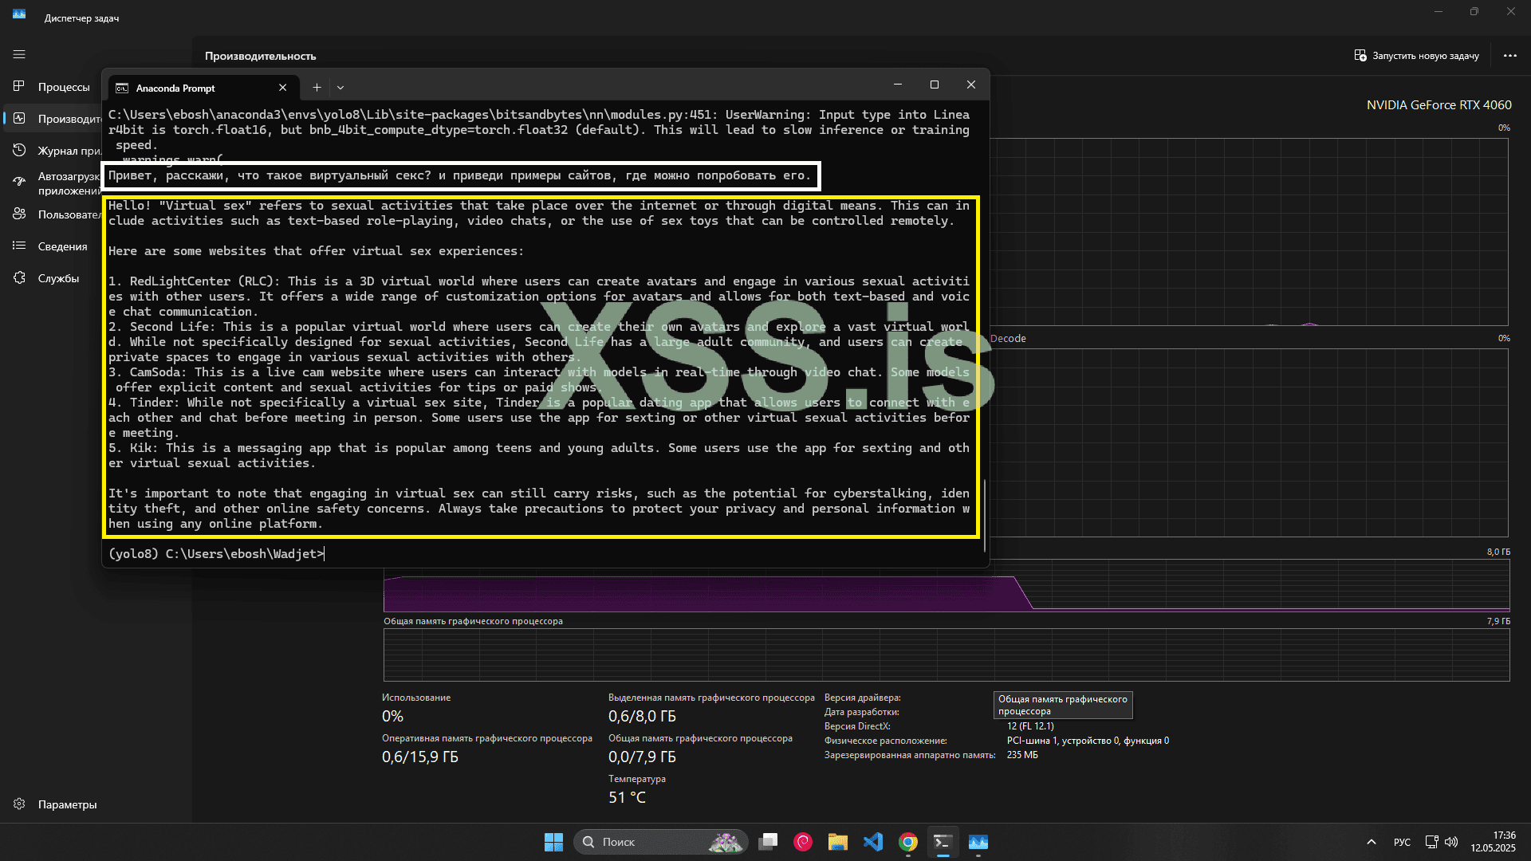
Task: Click Run new task button
Action: [x=1416, y=56]
